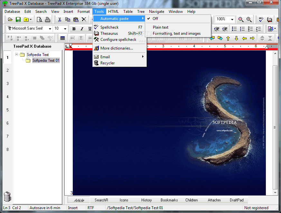Select Softpedia Test 01 tree node
This screenshot has width=281, height=213.
[x=46, y=60]
